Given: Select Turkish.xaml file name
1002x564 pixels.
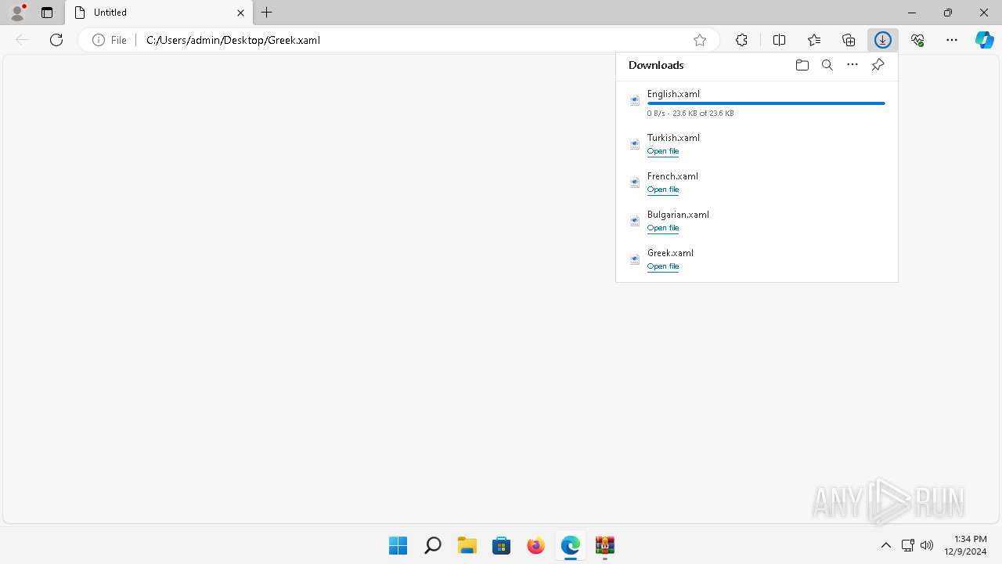Looking at the screenshot, I should click(x=673, y=138).
